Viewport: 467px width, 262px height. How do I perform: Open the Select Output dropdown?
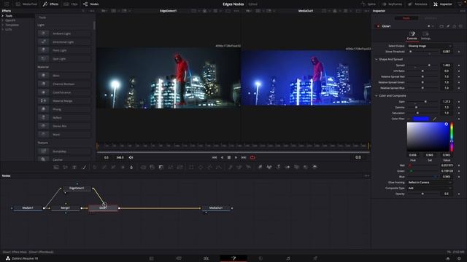coord(430,46)
